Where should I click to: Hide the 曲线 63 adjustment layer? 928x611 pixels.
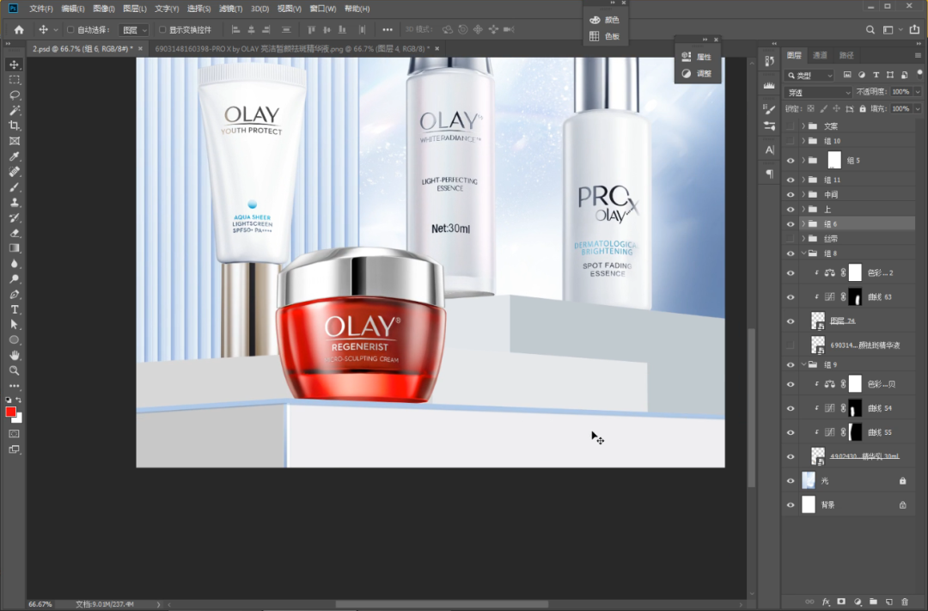(x=791, y=297)
